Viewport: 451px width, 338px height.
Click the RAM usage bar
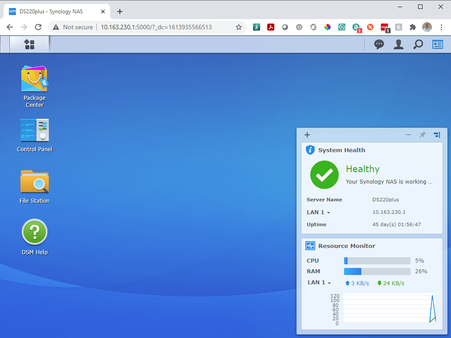(377, 271)
